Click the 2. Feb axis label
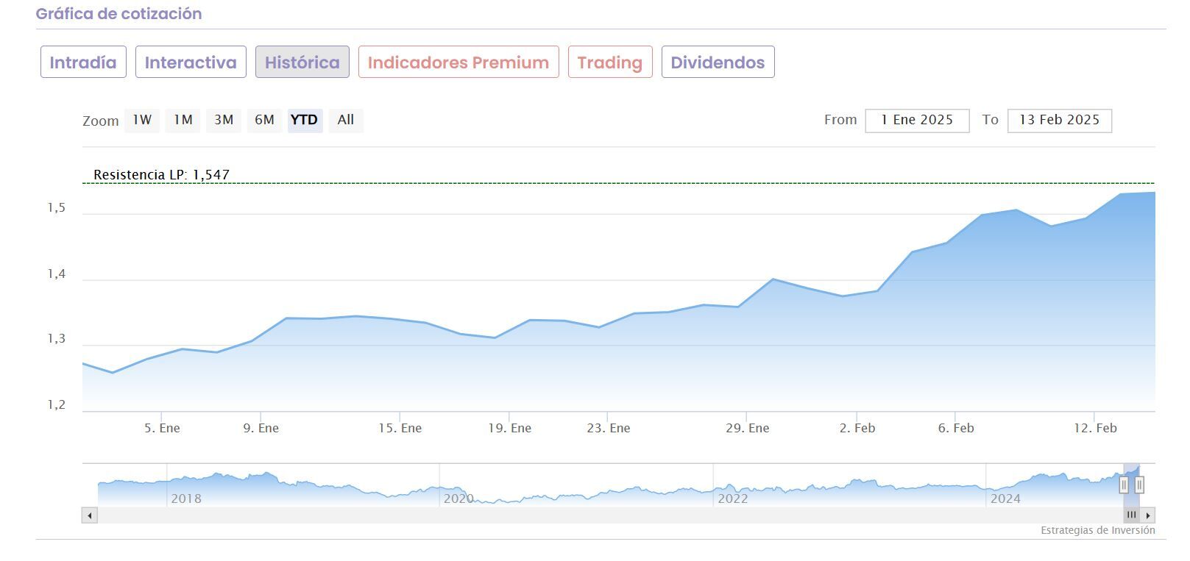The width and height of the screenshot is (1190, 561). 857,428
